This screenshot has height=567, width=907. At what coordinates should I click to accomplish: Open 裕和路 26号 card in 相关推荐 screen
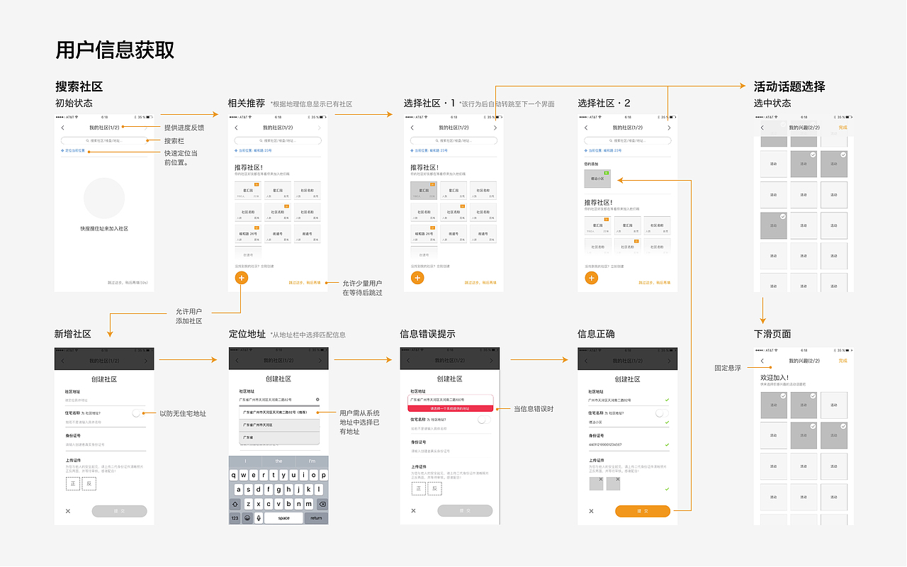click(x=248, y=233)
